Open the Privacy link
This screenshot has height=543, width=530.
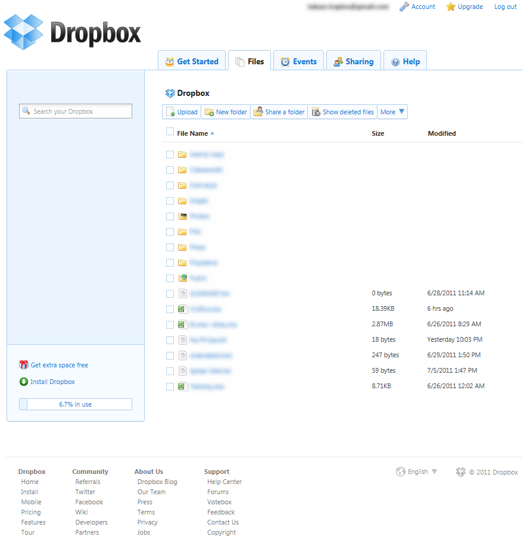point(147,522)
